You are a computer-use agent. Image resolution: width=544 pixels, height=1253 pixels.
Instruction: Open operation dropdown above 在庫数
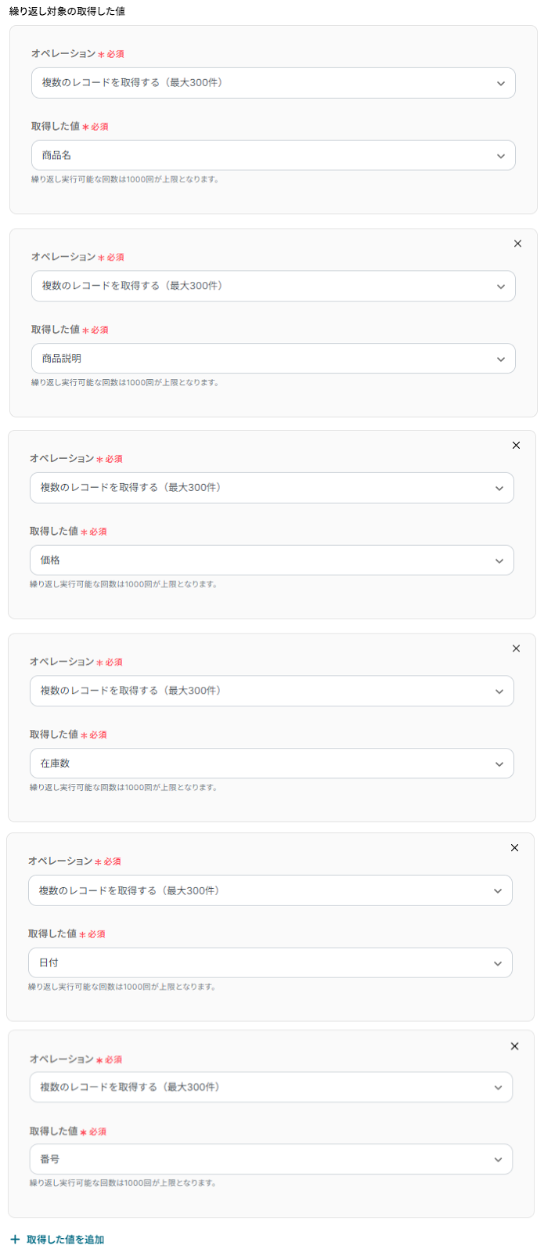pyautogui.click(x=271, y=691)
